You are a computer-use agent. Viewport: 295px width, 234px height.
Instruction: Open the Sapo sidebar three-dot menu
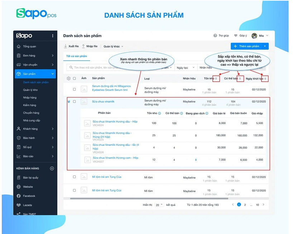pos(53,36)
